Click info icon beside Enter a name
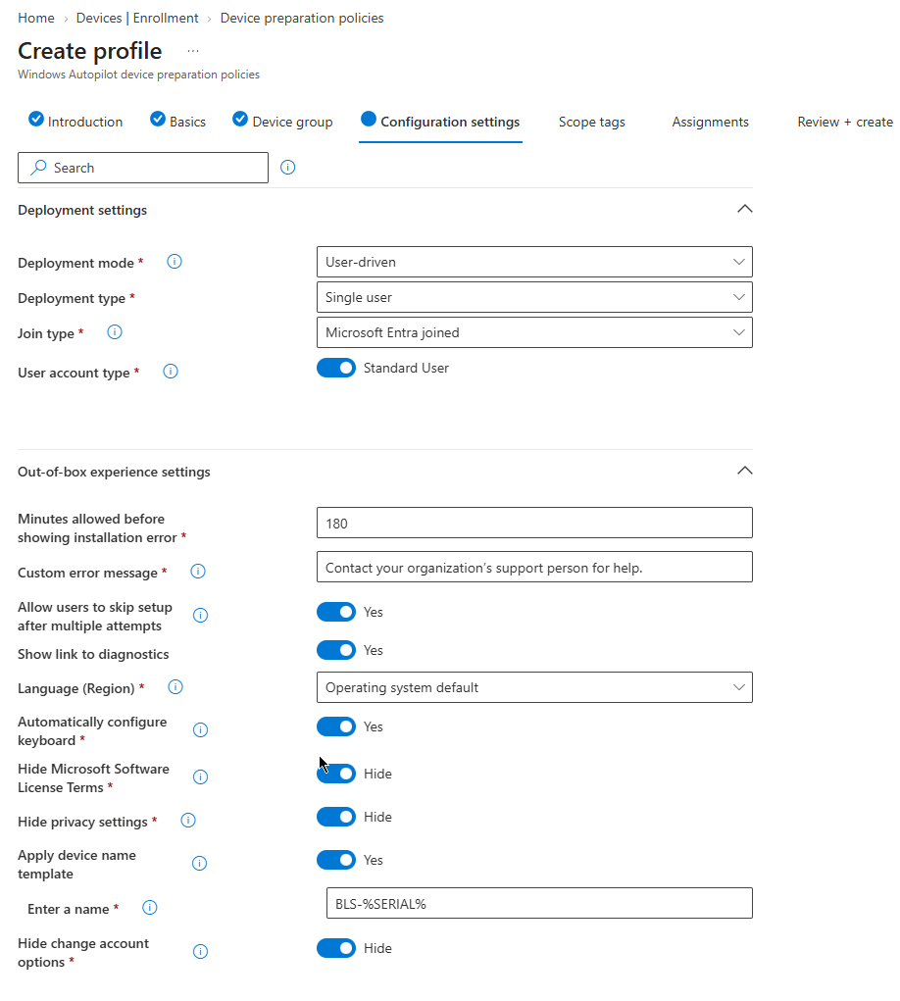Viewport: 900px width, 1001px height. [x=149, y=908]
